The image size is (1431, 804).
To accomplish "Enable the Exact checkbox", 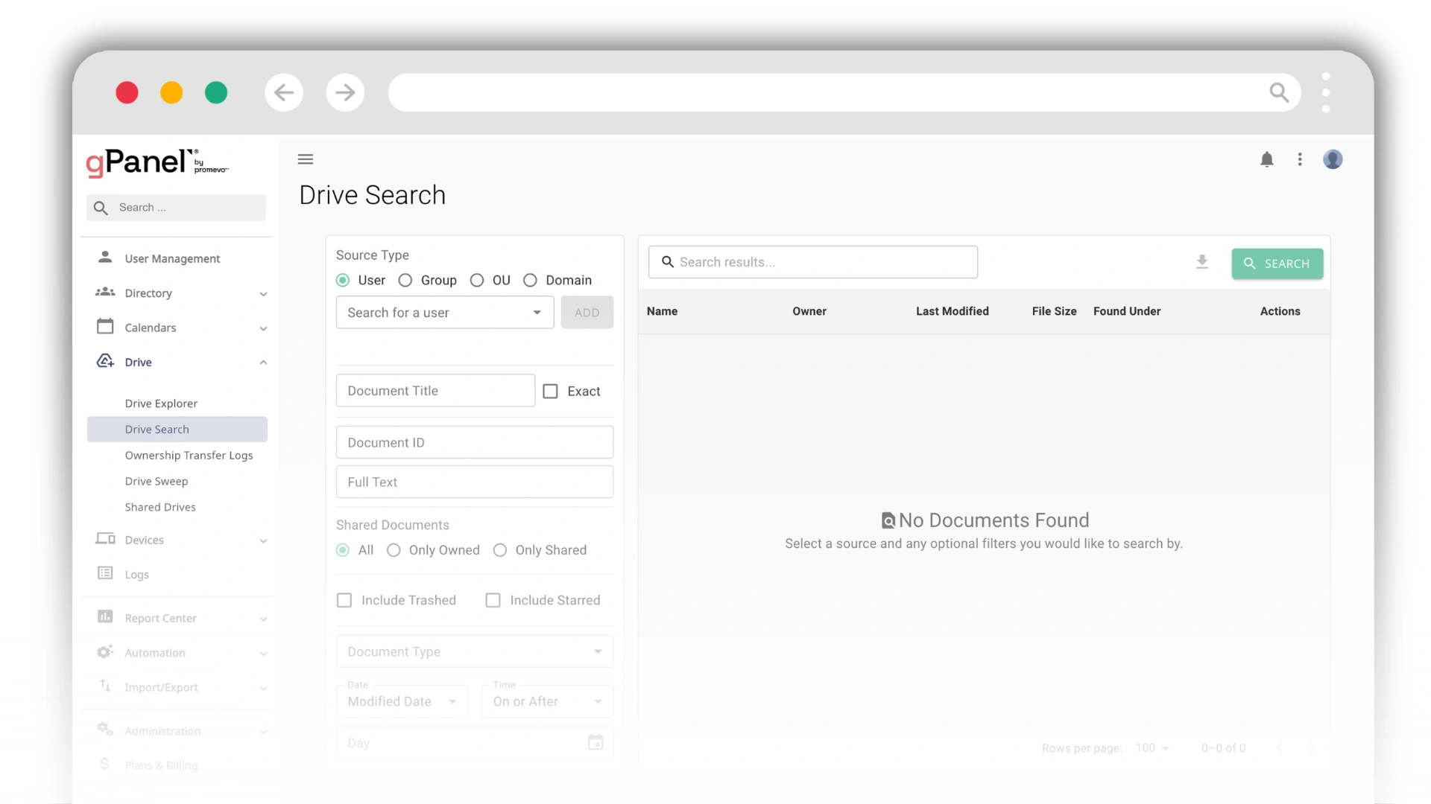I will click(550, 391).
